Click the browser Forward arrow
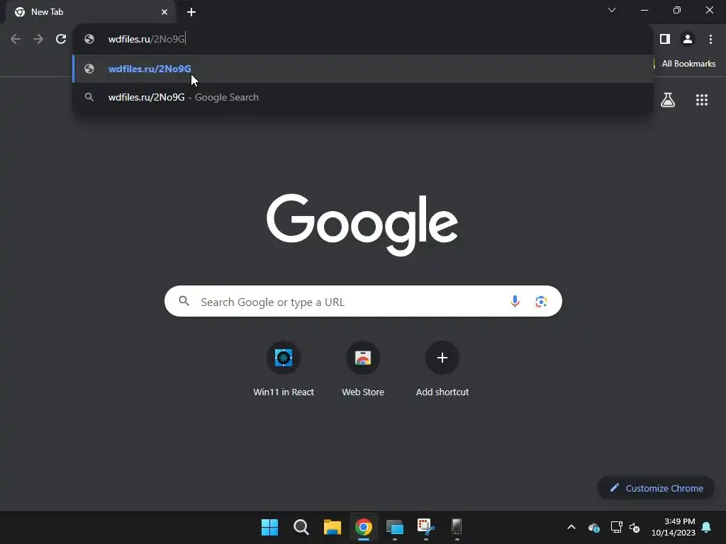 coord(38,40)
